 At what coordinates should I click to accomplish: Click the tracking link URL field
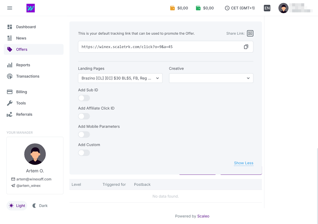pyautogui.click(x=159, y=47)
